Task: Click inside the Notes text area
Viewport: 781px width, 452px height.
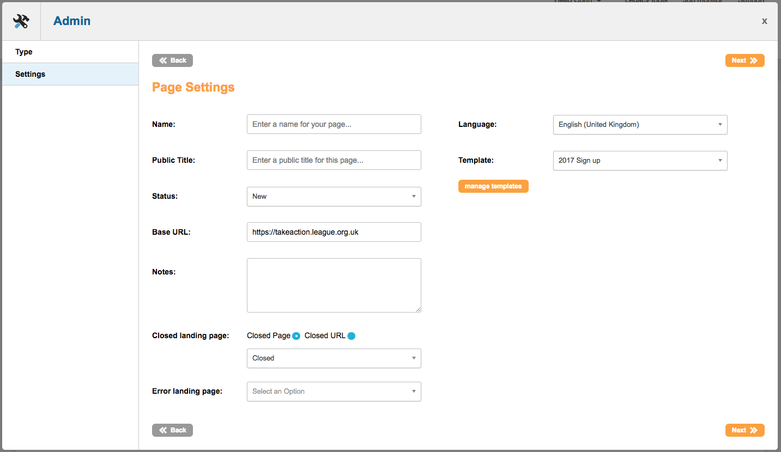Action: pos(334,285)
